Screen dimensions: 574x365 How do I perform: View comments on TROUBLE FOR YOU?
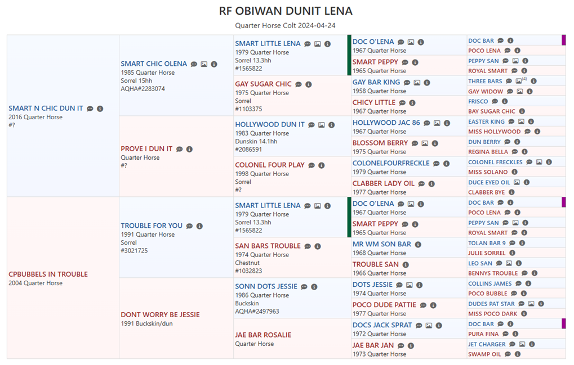[189, 226]
